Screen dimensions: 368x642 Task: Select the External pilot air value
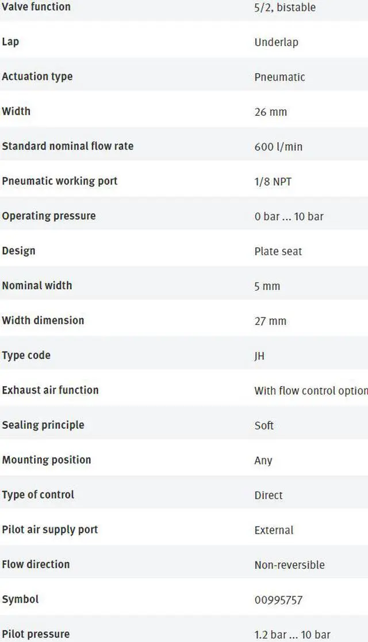click(x=274, y=530)
